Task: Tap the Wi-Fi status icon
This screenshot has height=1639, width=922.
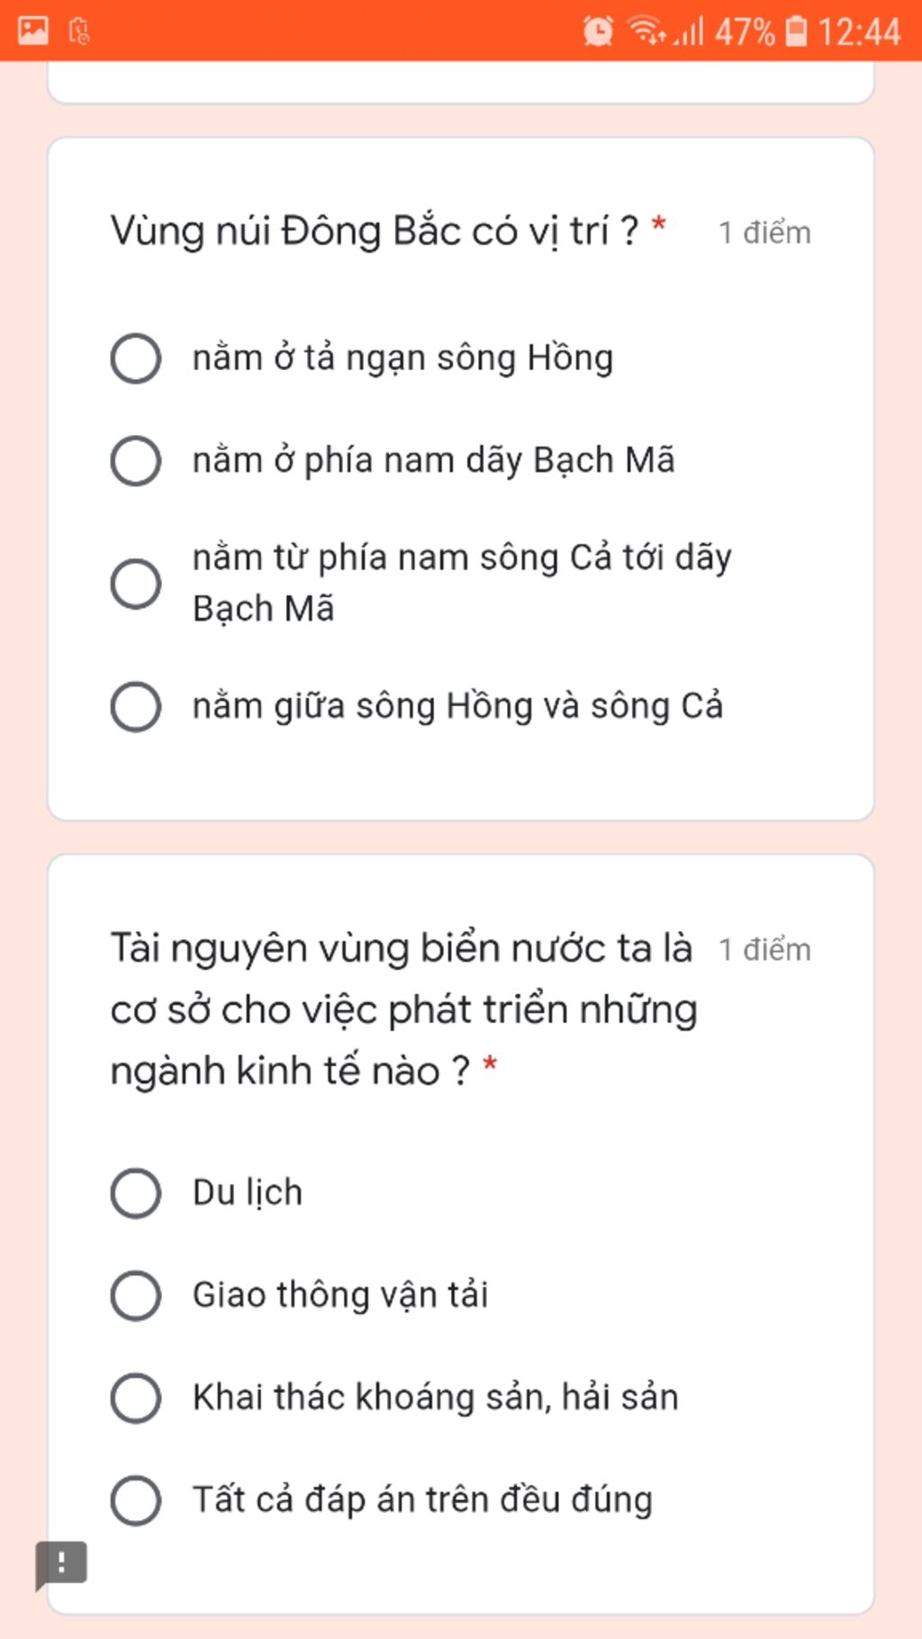Action: (x=646, y=31)
